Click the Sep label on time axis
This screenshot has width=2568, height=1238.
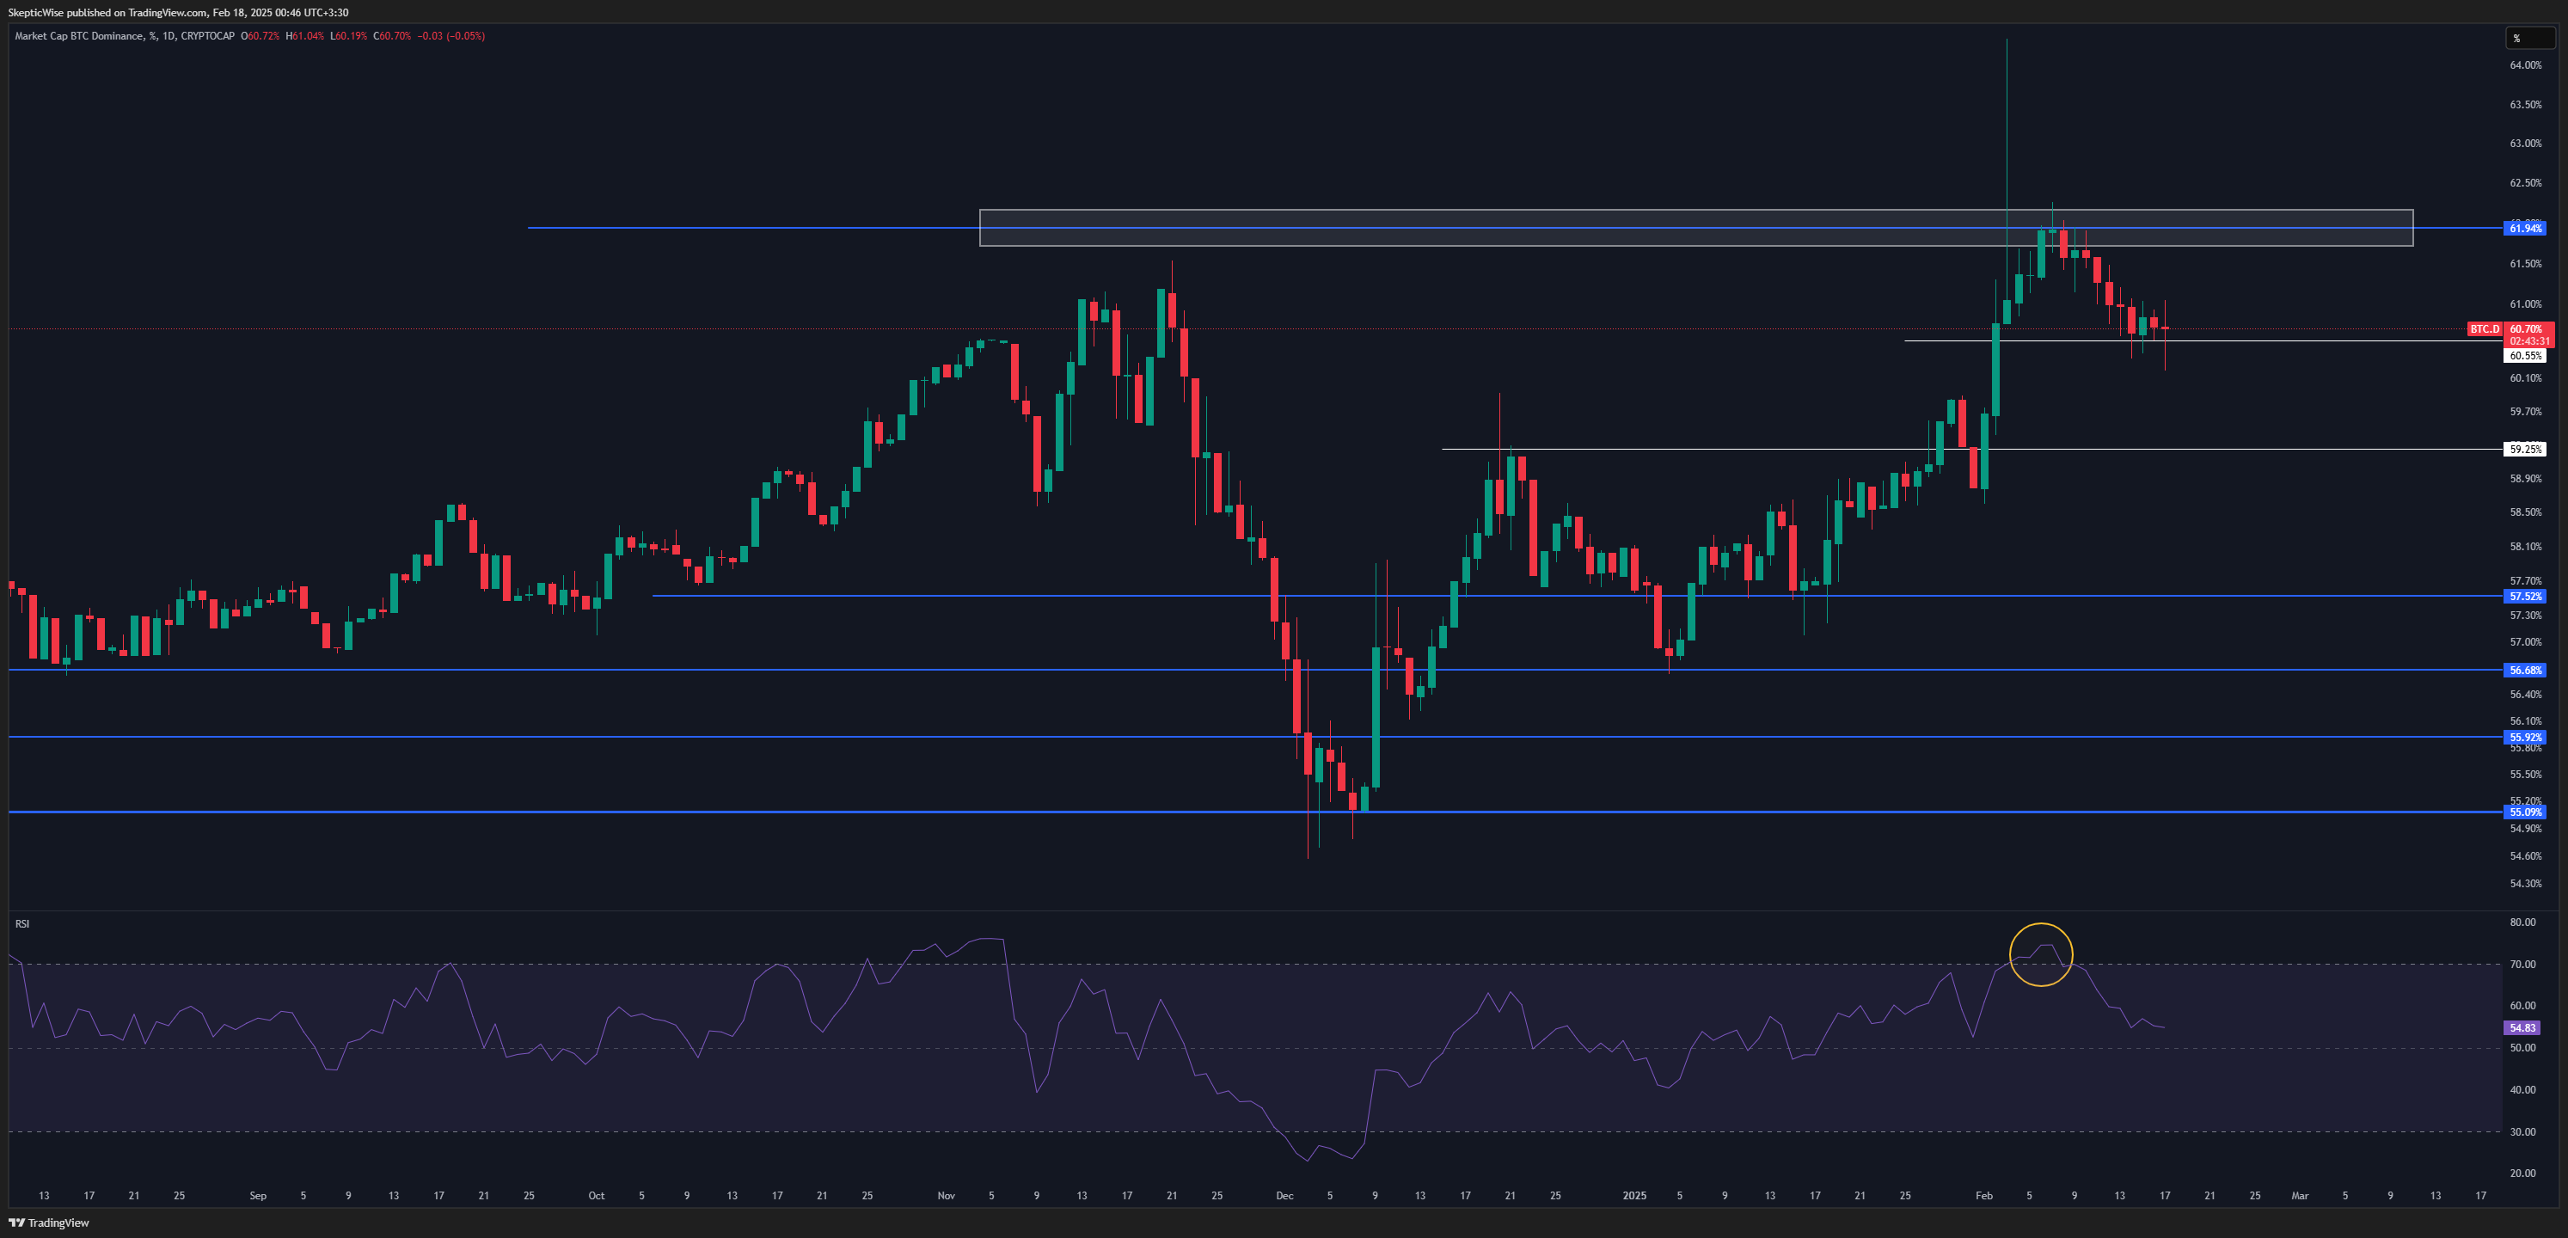click(258, 1195)
